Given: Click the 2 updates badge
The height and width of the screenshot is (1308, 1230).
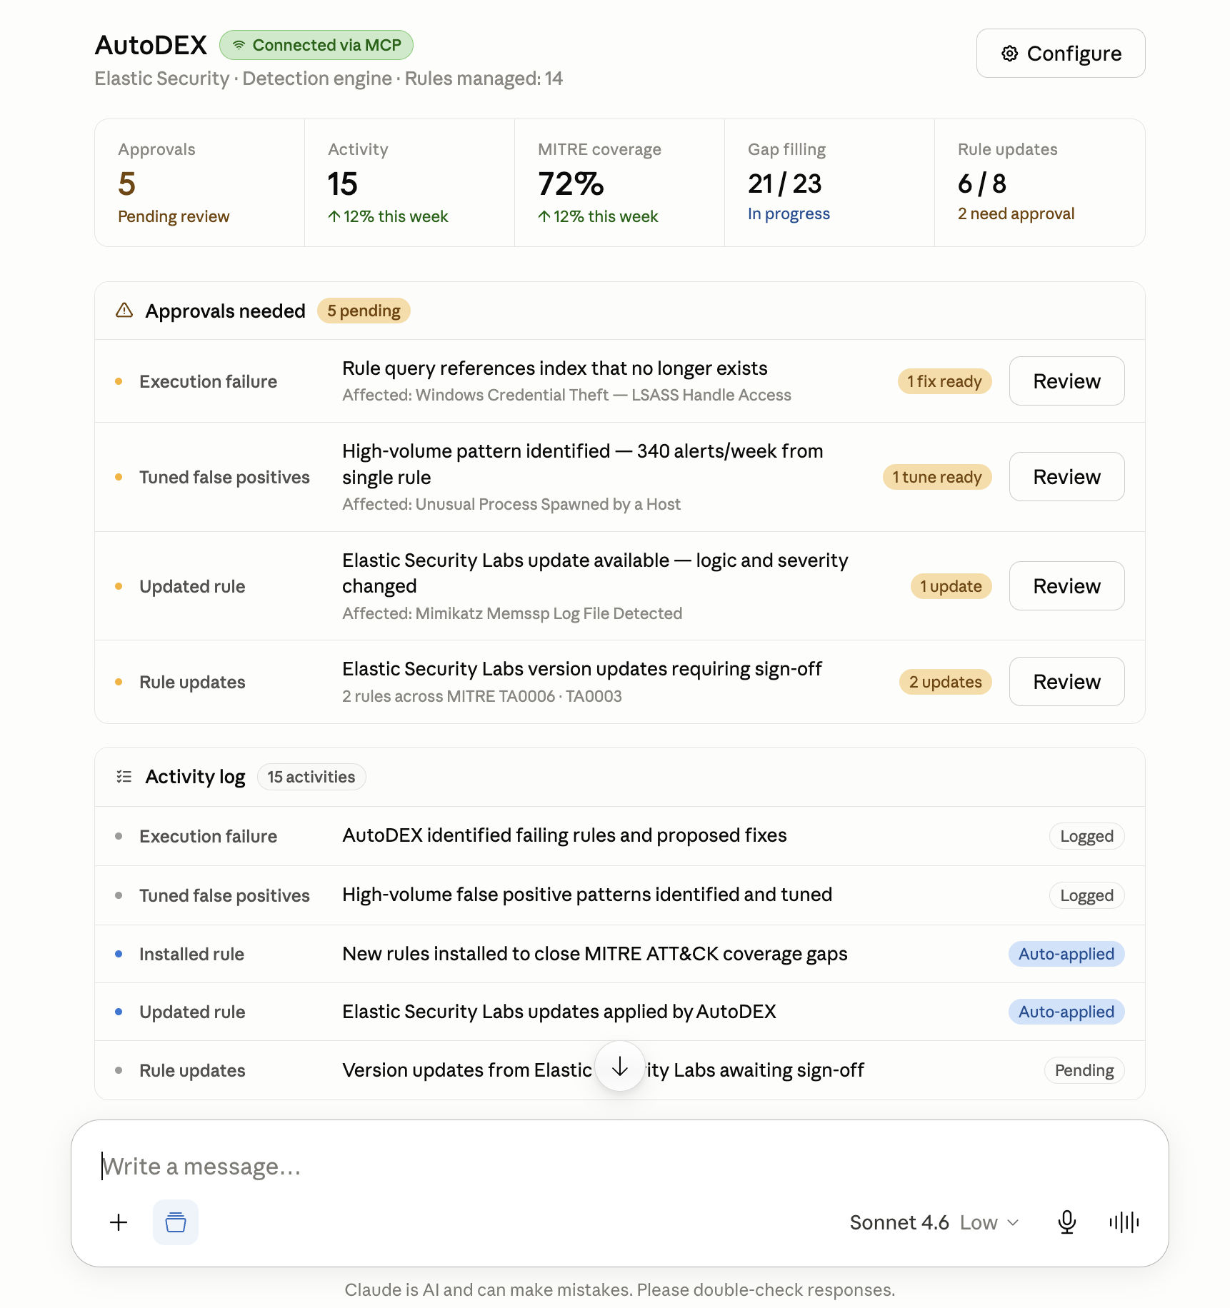Looking at the screenshot, I should pyautogui.click(x=945, y=682).
